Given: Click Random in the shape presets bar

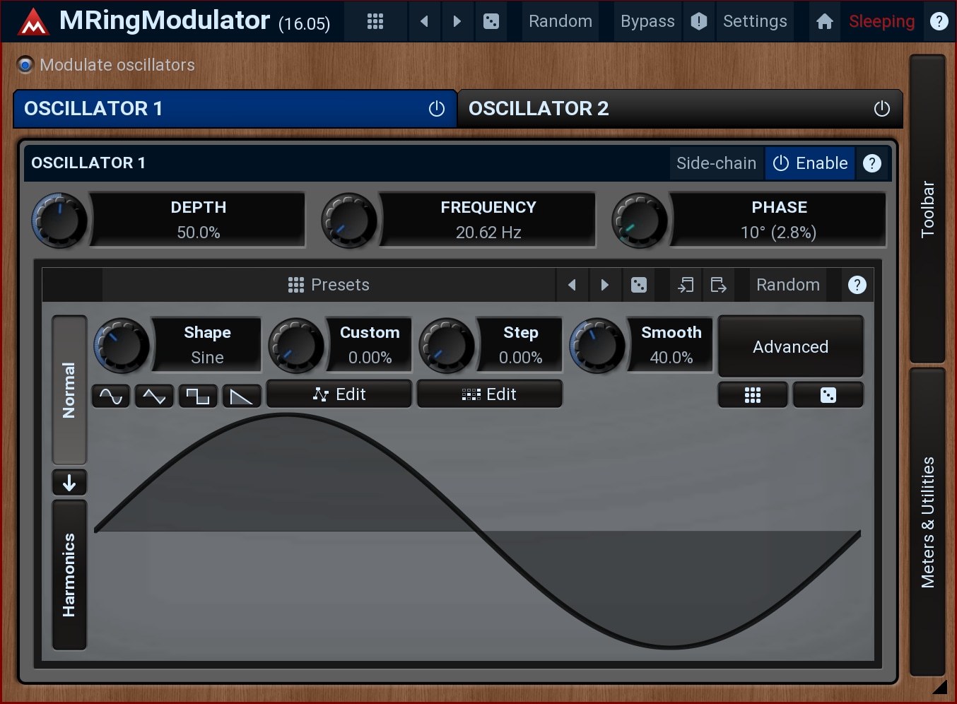Looking at the screenshot, I should coord(788,285).
